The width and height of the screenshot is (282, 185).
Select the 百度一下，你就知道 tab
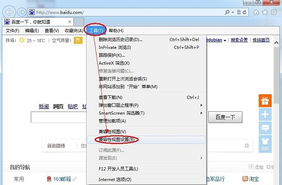38,22
